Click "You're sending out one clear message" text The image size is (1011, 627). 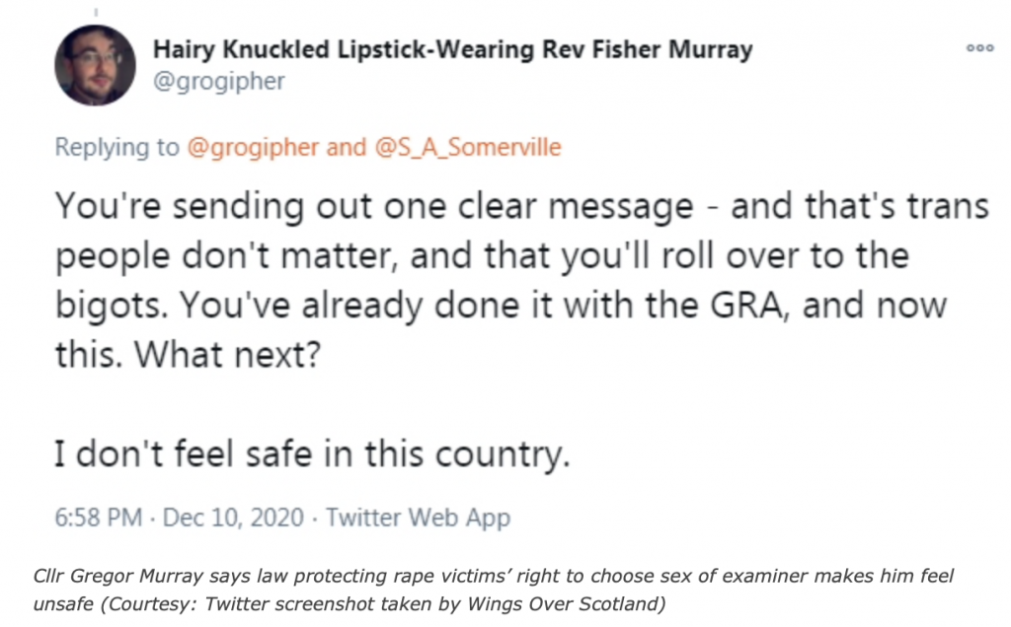pos(374,207)
